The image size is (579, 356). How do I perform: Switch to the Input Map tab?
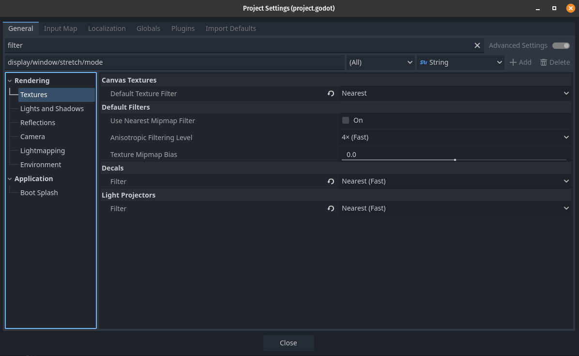tap(61, 28)
